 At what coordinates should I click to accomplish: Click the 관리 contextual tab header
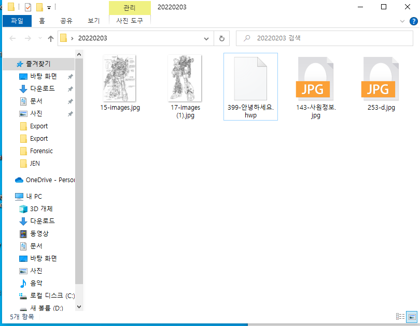pos(130,8)
